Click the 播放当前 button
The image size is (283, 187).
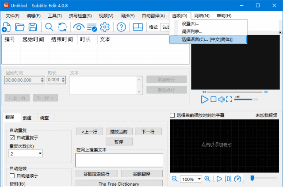click(x=119, y=132)
